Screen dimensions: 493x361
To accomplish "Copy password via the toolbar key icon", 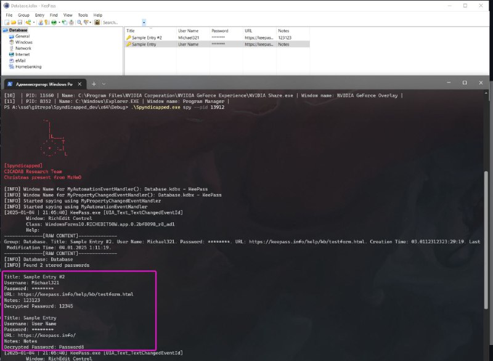I will 47,22.
